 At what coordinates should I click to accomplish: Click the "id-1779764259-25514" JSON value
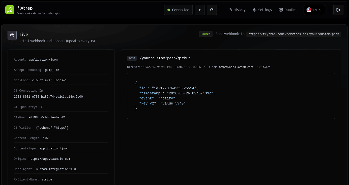click(174, 88)
